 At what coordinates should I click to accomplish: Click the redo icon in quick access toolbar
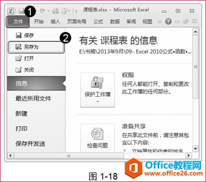(43, 11)
